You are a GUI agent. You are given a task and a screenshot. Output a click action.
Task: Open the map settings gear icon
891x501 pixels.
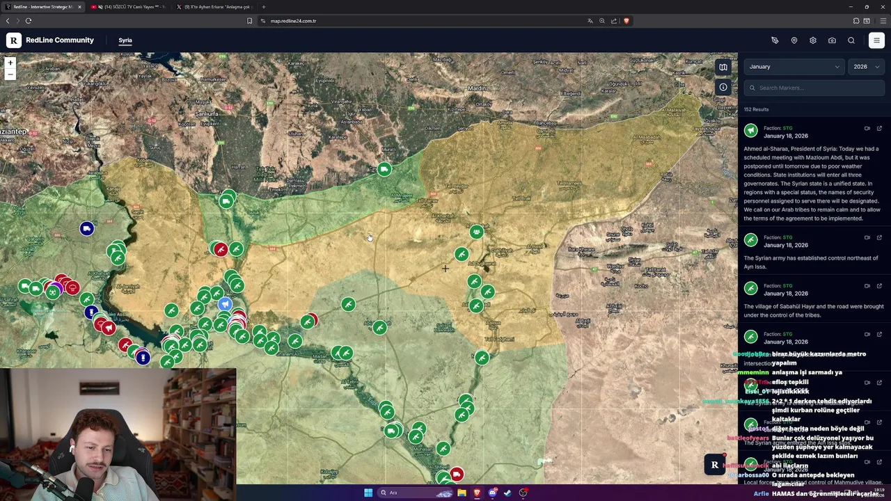[813, 40]
